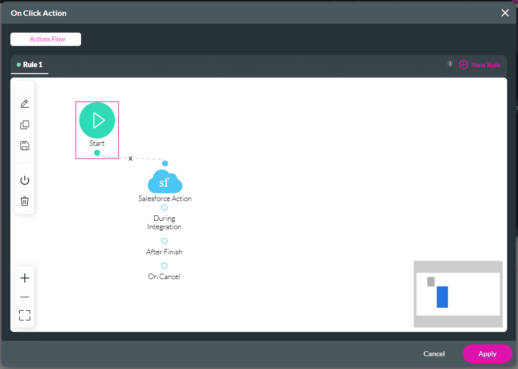This screenshot has width=518, height=369.
Task: Click the info icon beside New Rule
Action: click(x=450, y=64)
